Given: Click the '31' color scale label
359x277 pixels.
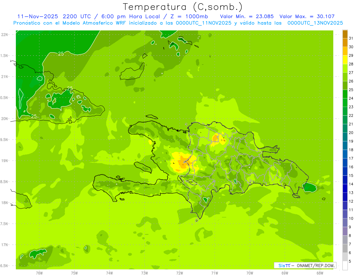Looking at the screenshot, I should 351,38.
